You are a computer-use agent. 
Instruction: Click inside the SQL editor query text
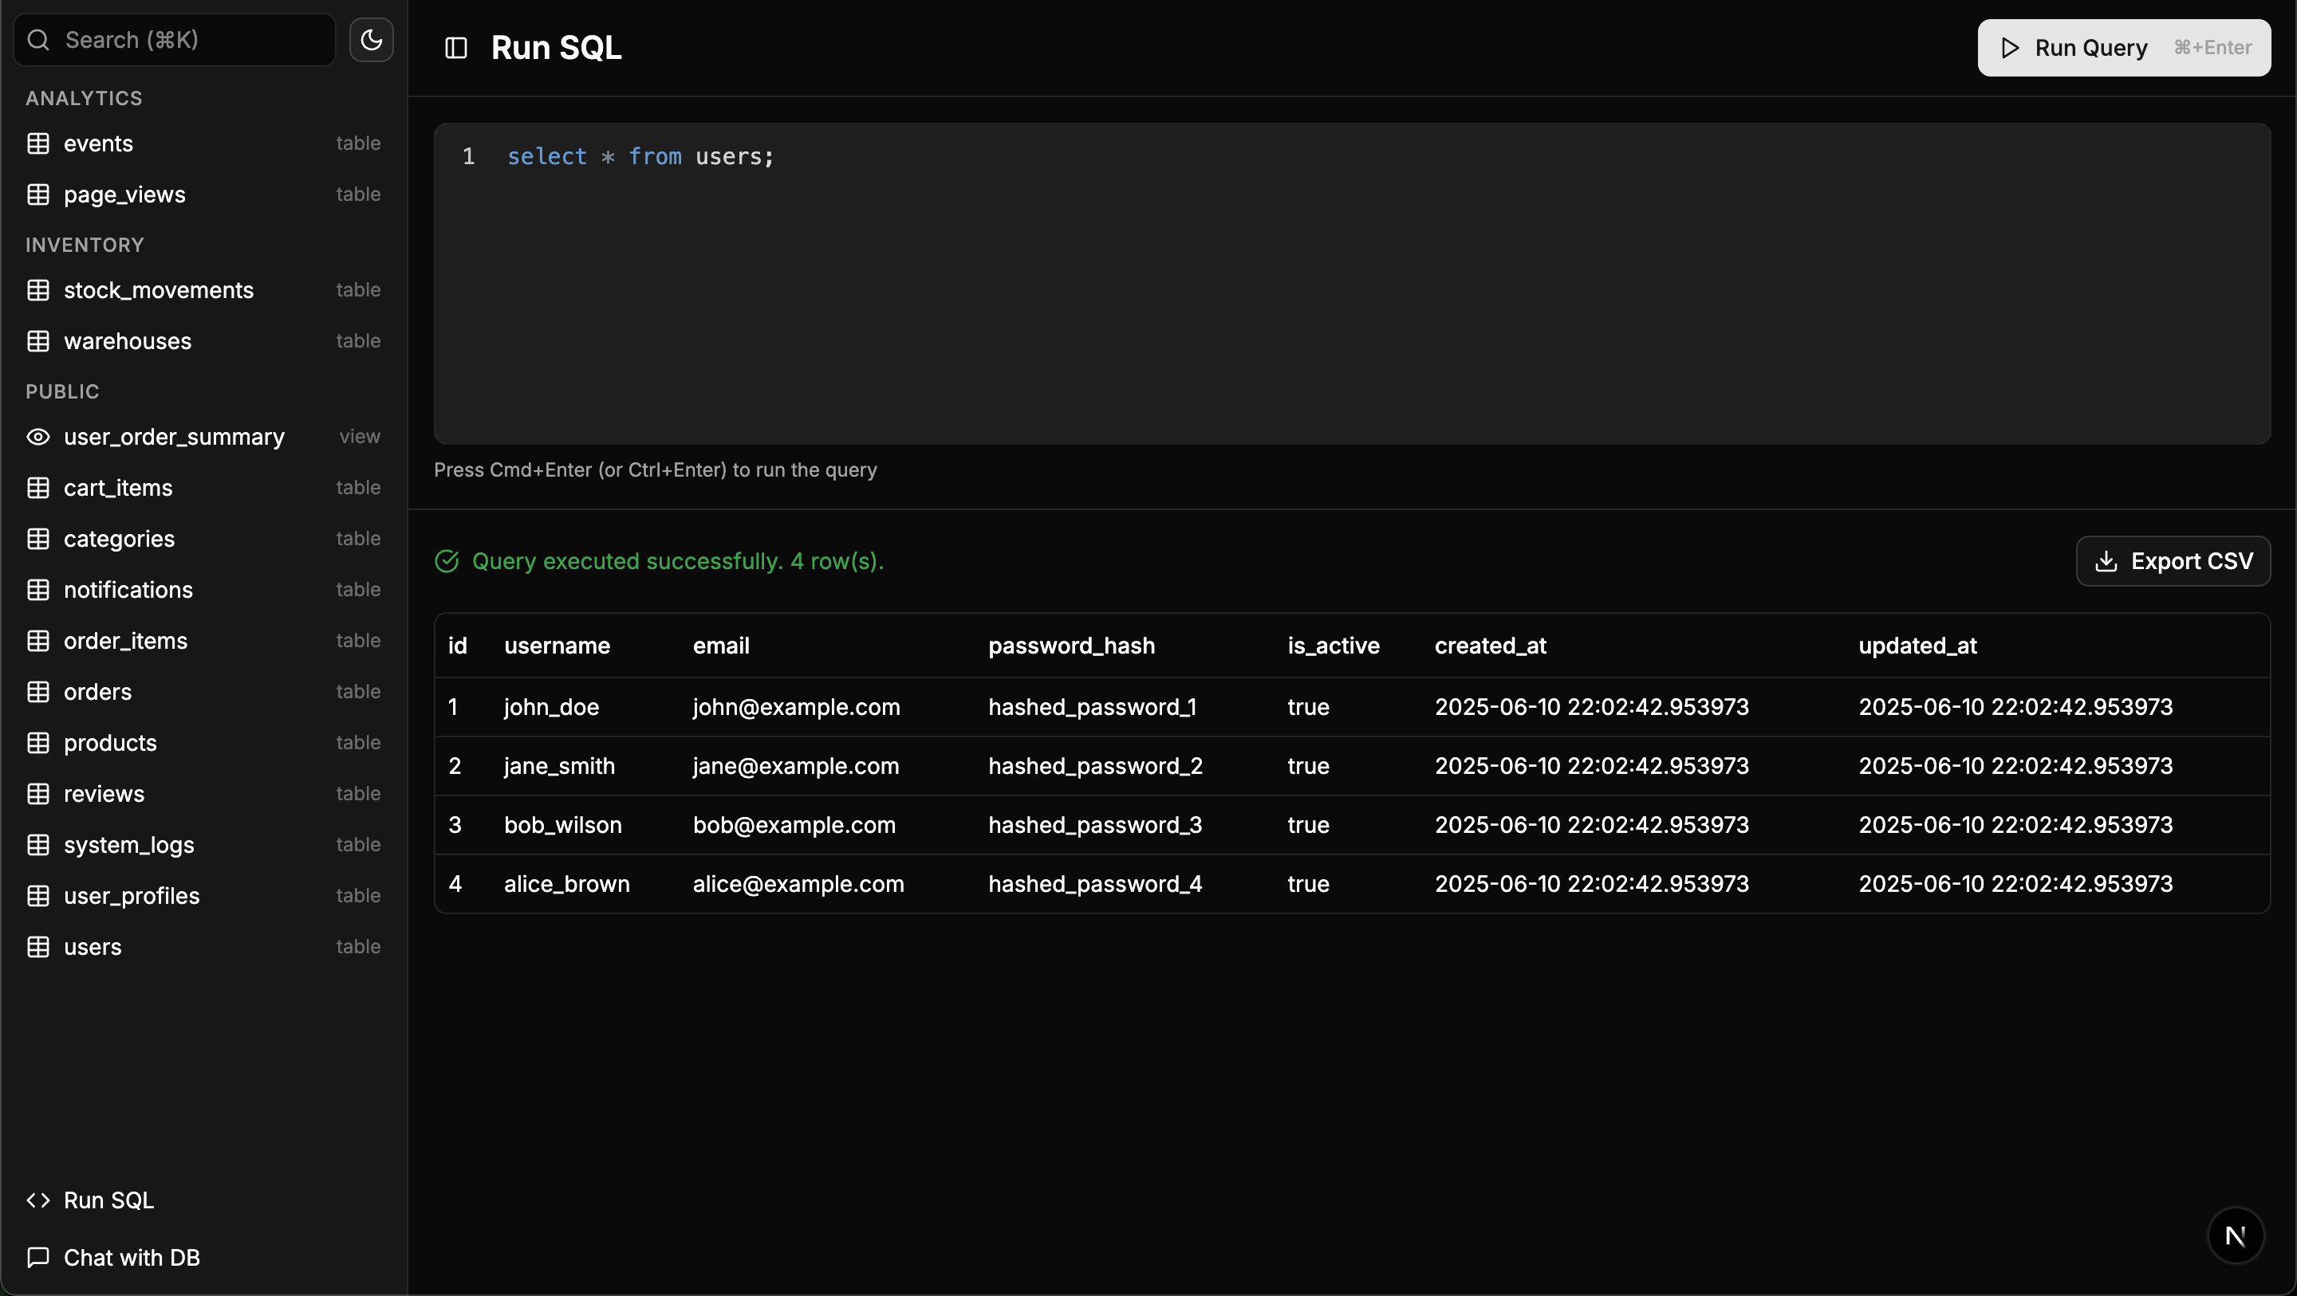640,157
